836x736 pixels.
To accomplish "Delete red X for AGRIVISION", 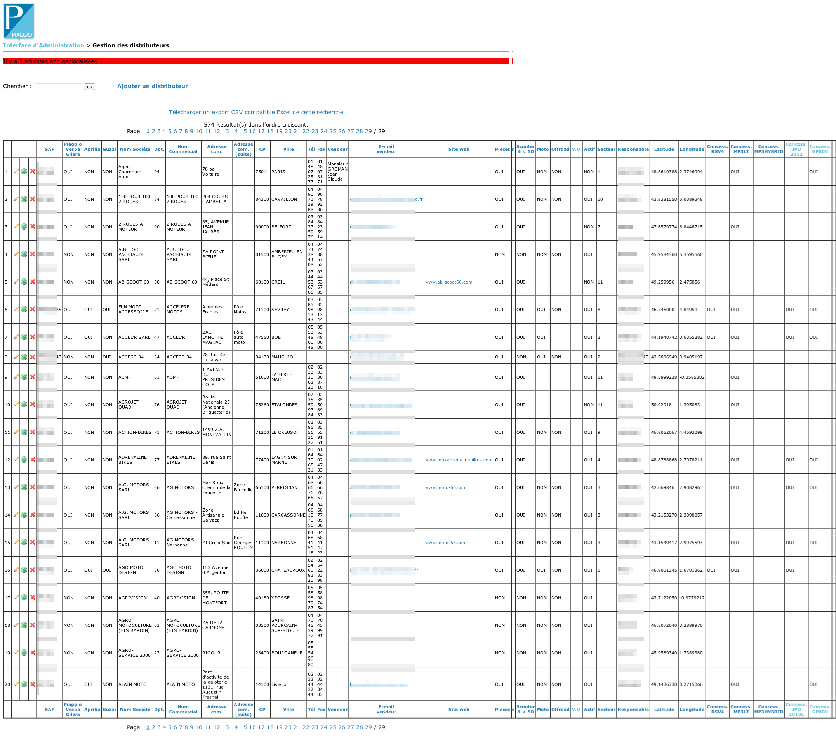I will coord(33,597).
